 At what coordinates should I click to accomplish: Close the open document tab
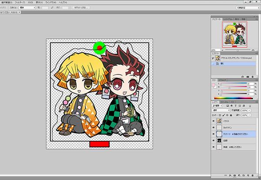click(19, 12)
